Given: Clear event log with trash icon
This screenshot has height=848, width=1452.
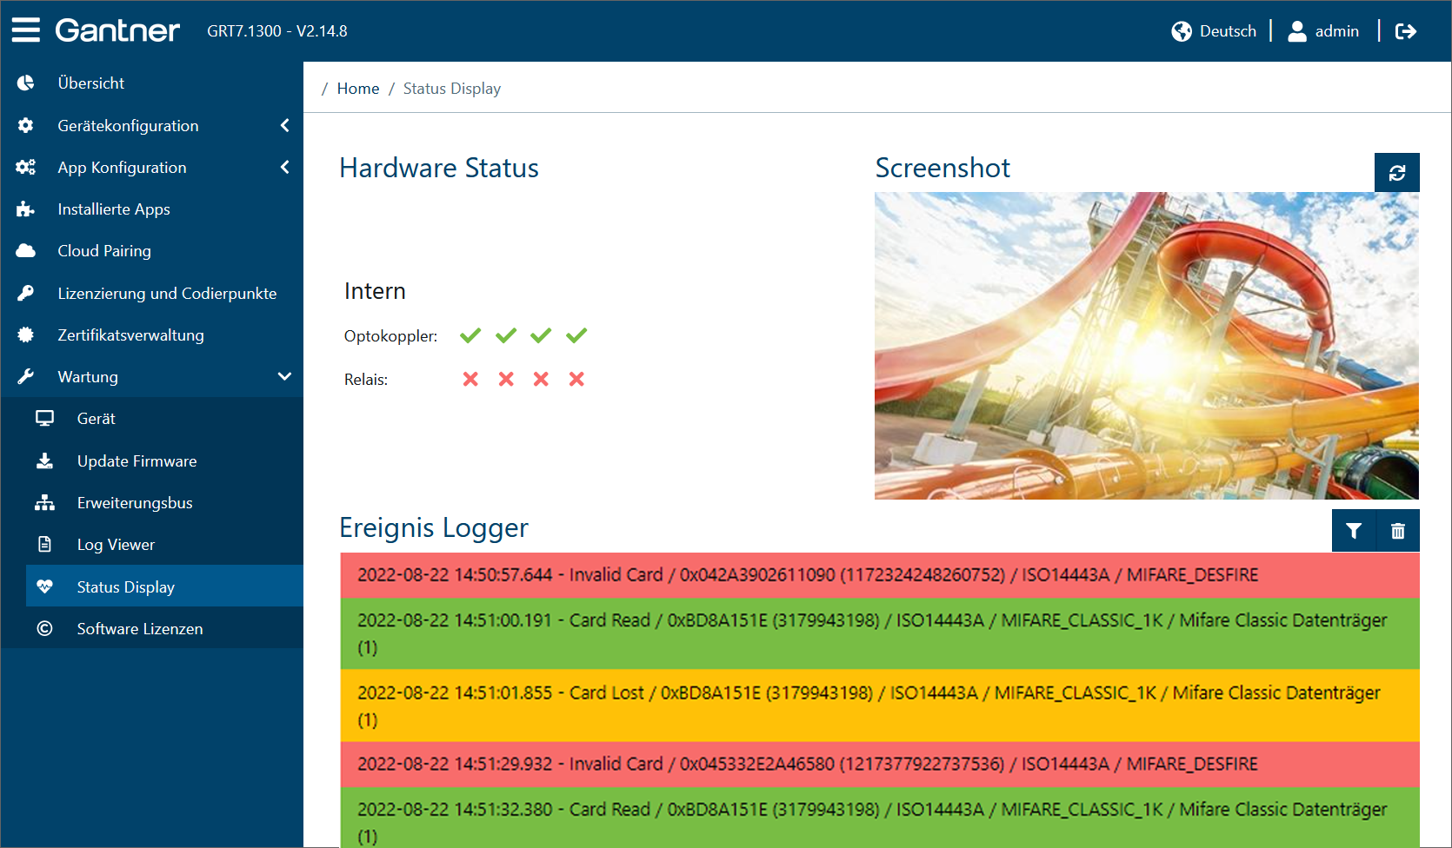Looking at the screenshot, I should coord(1398,531).
